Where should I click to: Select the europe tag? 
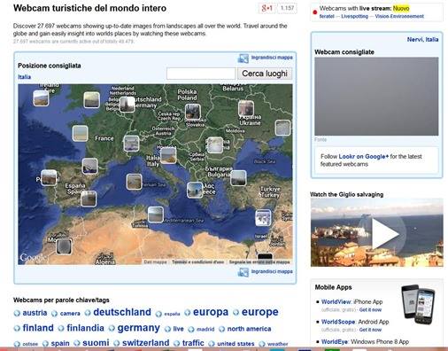point(260,312)
